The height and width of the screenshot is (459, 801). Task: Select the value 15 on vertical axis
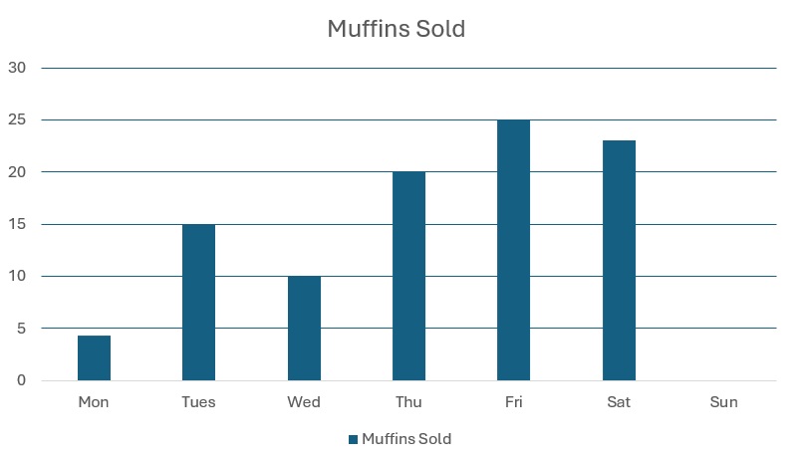[x=18, y=224]
